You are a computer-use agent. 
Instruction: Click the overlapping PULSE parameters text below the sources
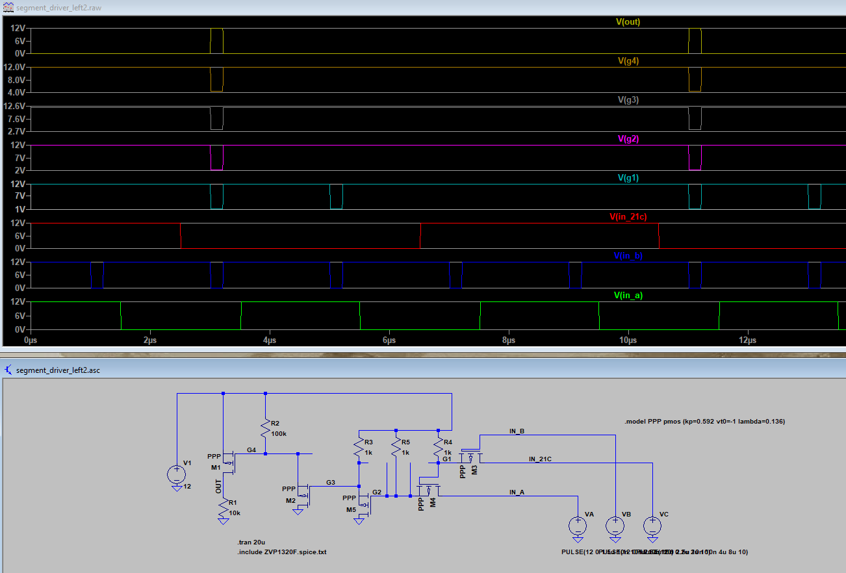pyautogui.click(x=654, y=552)
